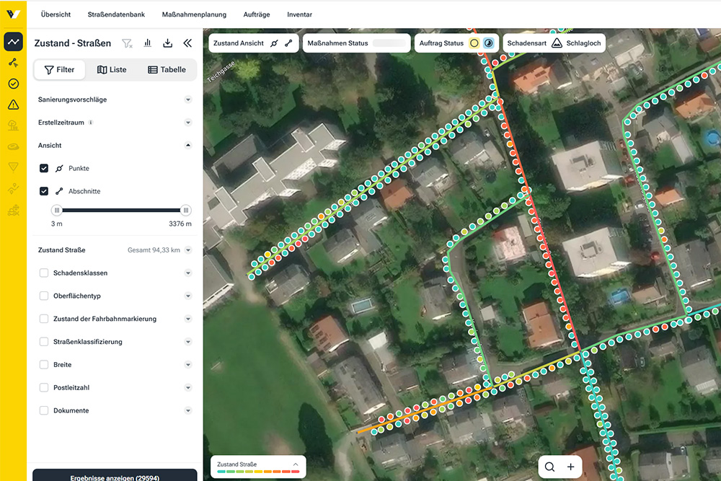Expand the Schadensklassen options arrow
Viewport: 721px width, 481px height.
(188, 273)
